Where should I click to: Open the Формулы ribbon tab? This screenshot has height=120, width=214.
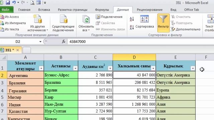point(102,10)
